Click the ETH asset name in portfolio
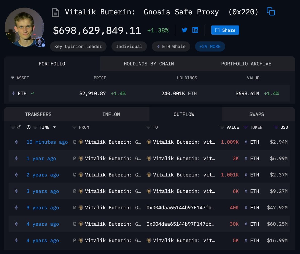Viewport: 300px width, 254px height. (x=22, y=94)
